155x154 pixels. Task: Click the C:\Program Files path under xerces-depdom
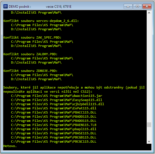(x=42, y=25)
